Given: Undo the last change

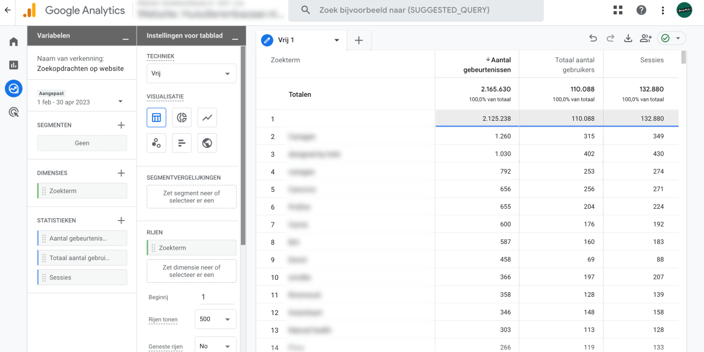Looking at the screenshot, I should (x=593, y=39).
